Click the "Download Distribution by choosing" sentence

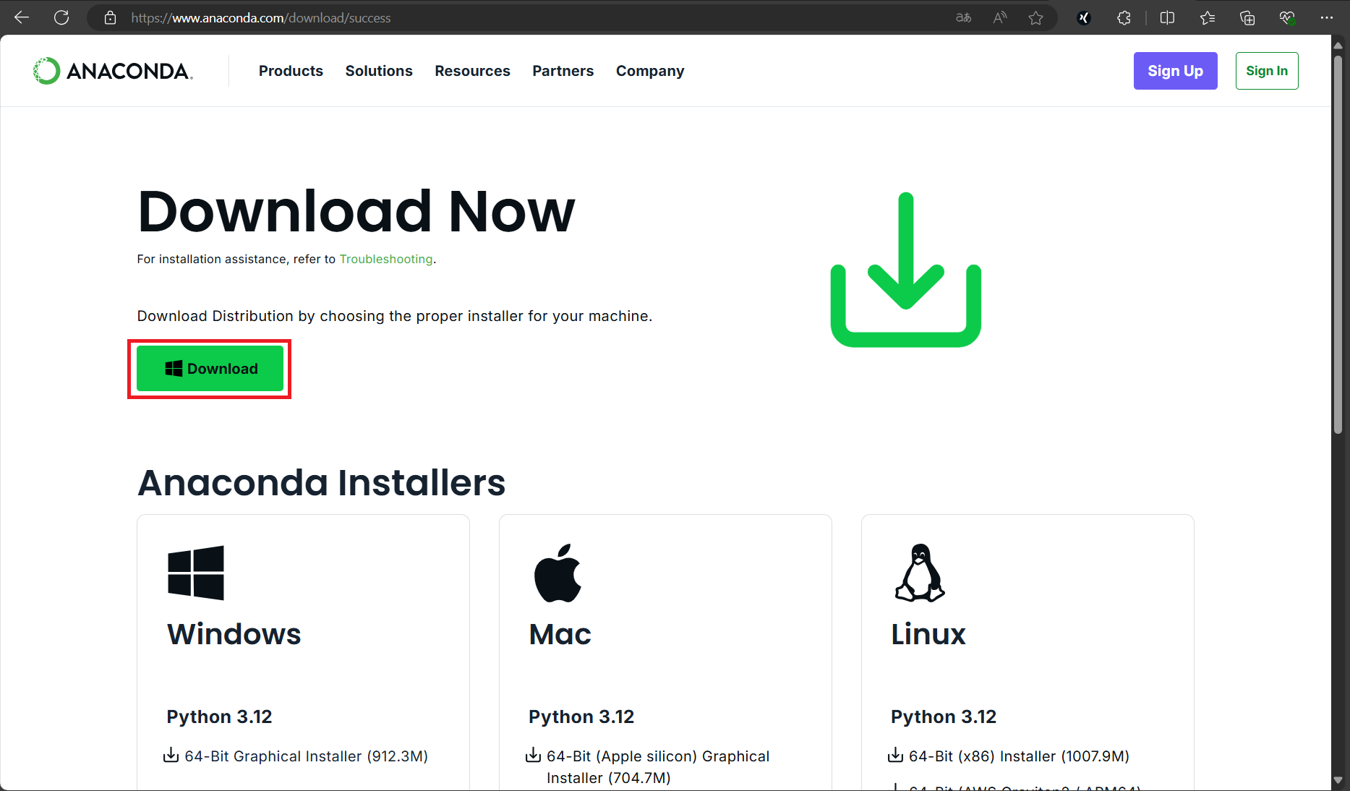coord(395,316)
